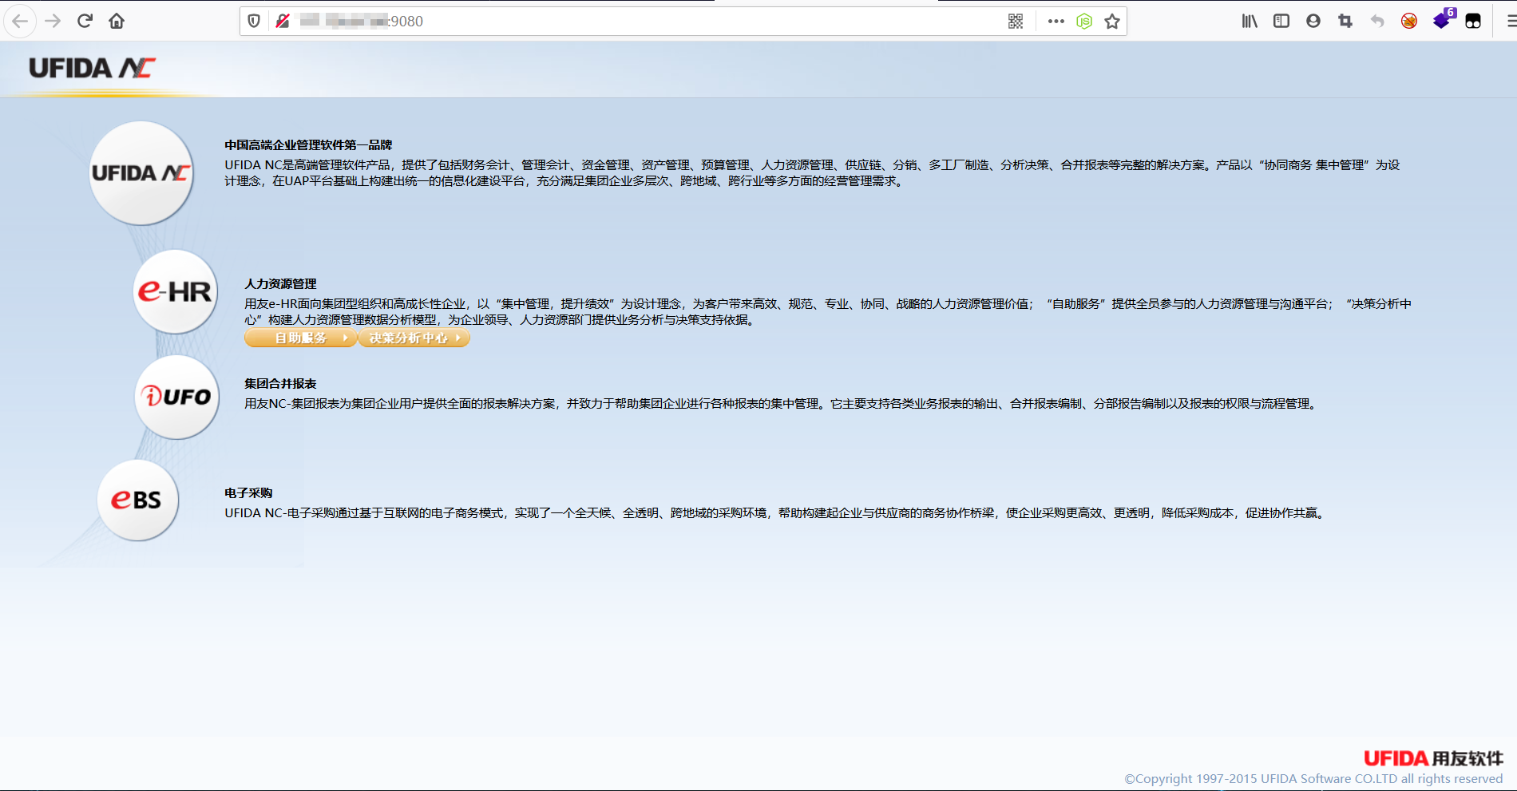Open the page actions three-dot menu

coord(1056,22)
